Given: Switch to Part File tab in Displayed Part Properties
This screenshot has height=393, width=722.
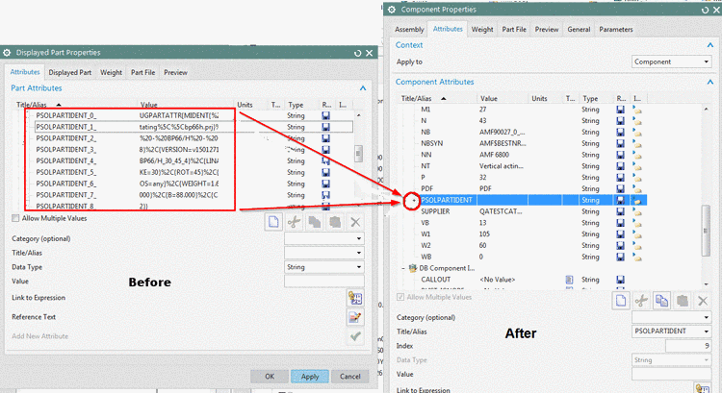Looking at the screenshot, I should pos(142,72).
